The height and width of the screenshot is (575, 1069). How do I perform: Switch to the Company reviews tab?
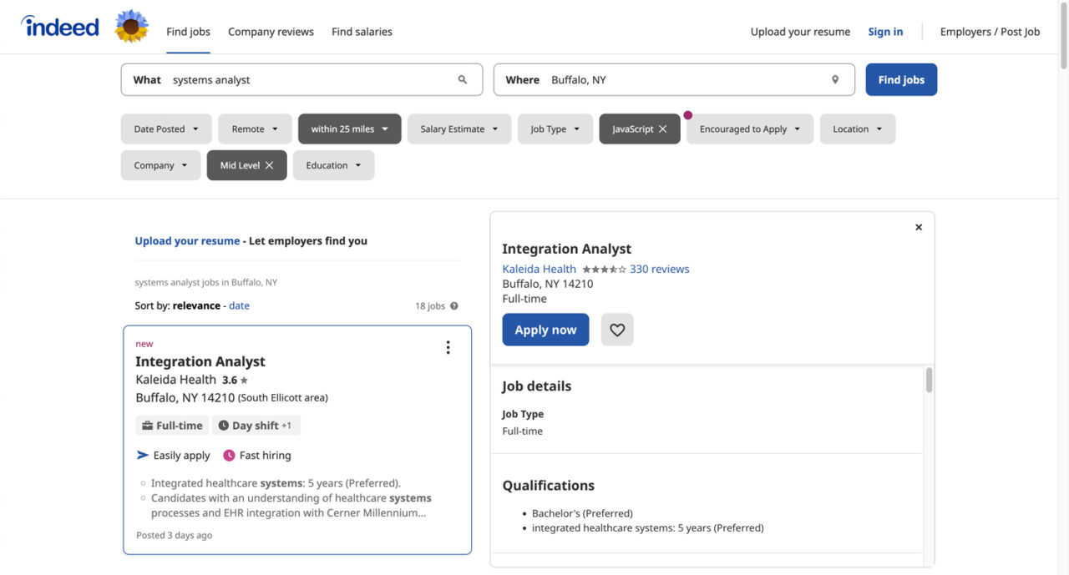271,31
